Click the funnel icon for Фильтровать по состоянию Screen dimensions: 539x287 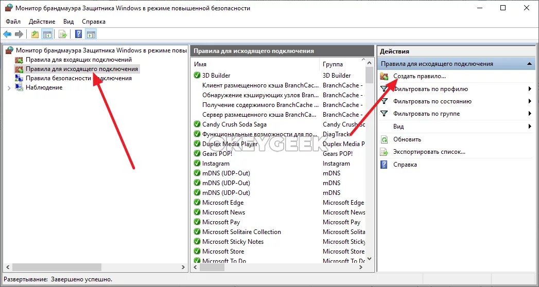click(385, 101)
